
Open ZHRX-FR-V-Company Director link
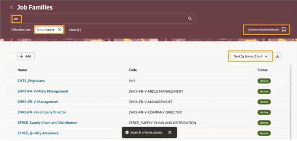42,112
